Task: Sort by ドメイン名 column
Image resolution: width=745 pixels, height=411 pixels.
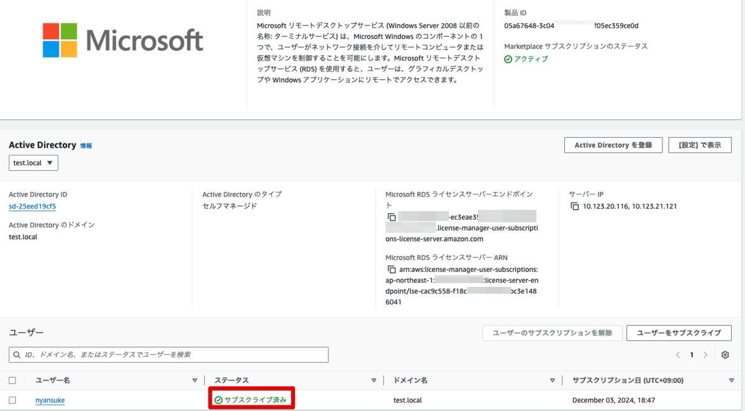Action: (553, 380)
